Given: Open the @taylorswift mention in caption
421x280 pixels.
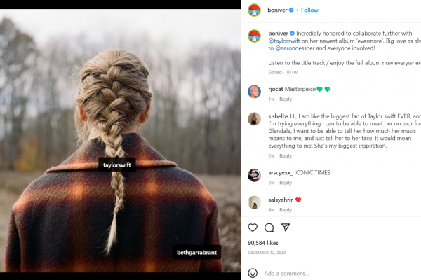Looking at the screenshot, I should click(284, 41).
